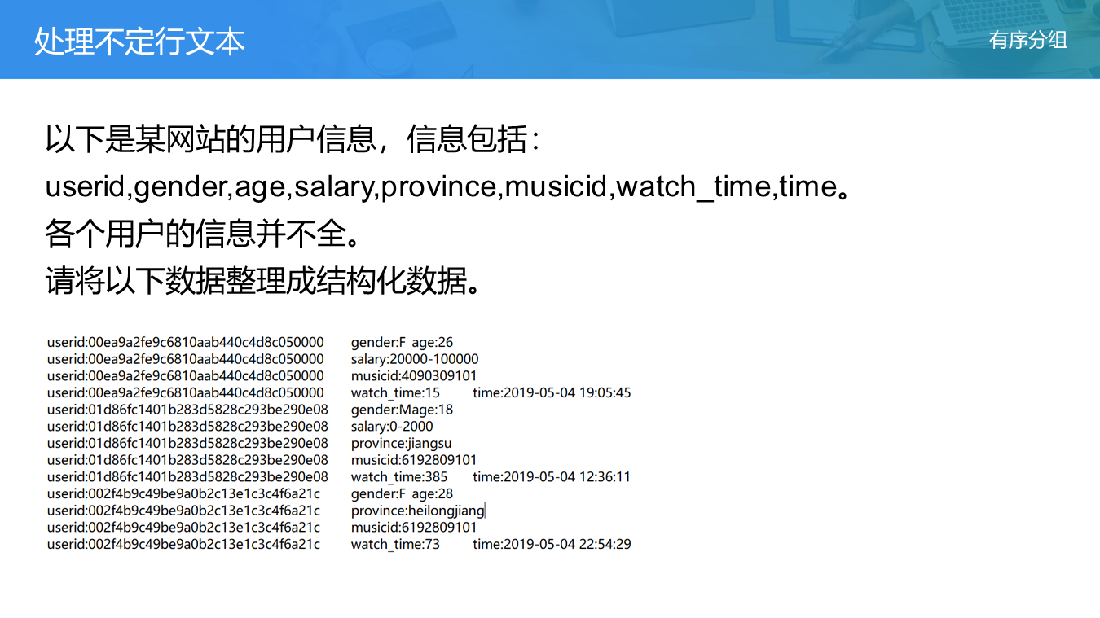Select the value "salary:0-2000"
The height and width of the screenshot is (618, 1100).
point(392,427)
